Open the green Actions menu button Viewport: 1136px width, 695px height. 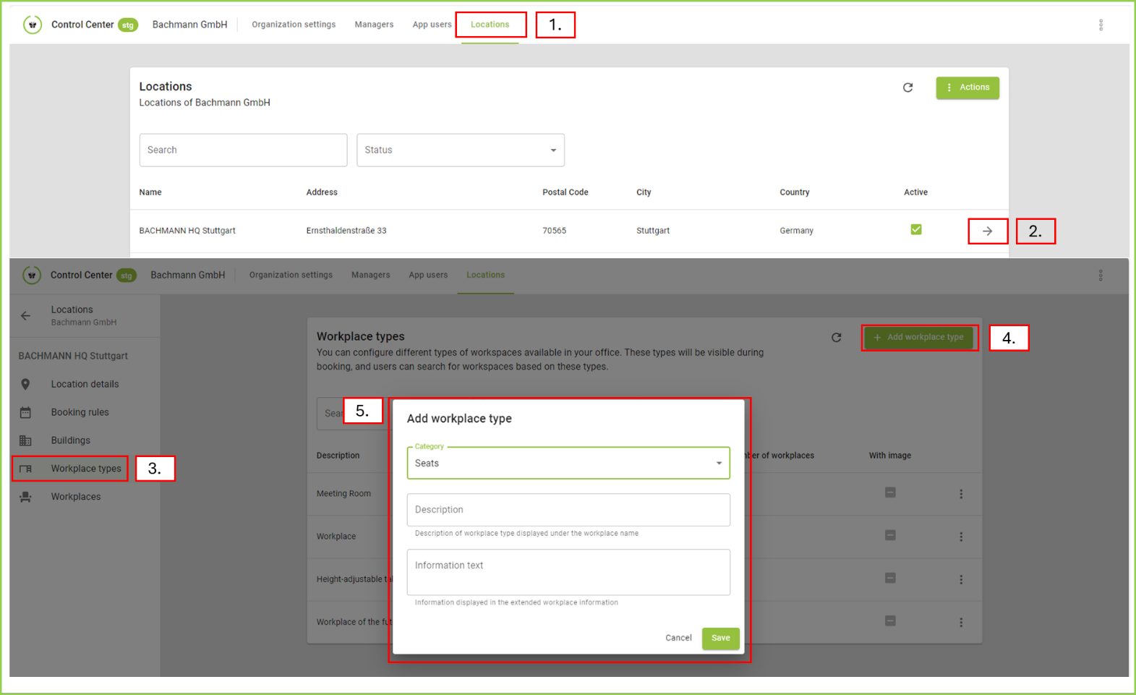tap(967, 88)
